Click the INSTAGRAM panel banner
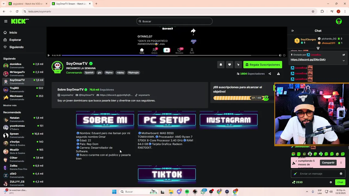 (x=228, y=120)
